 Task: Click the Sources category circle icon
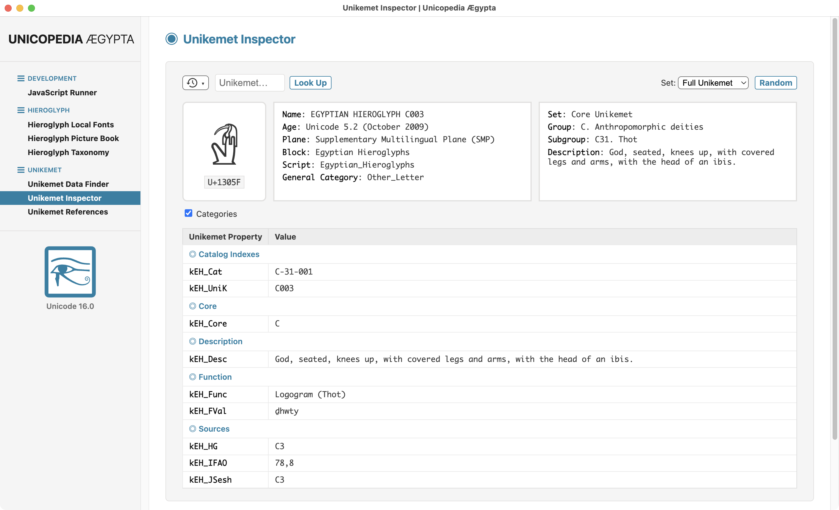[192, 429]
